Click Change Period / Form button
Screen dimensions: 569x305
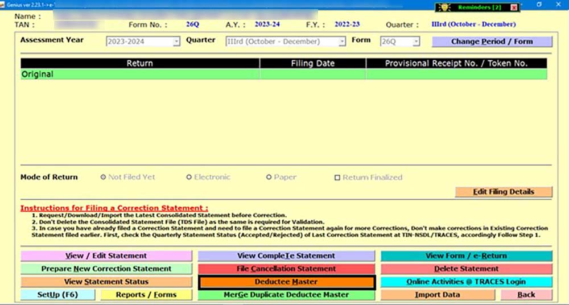492,42
